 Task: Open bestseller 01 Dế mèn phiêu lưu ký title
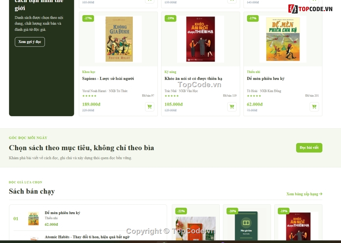click(x=62, y=213)
